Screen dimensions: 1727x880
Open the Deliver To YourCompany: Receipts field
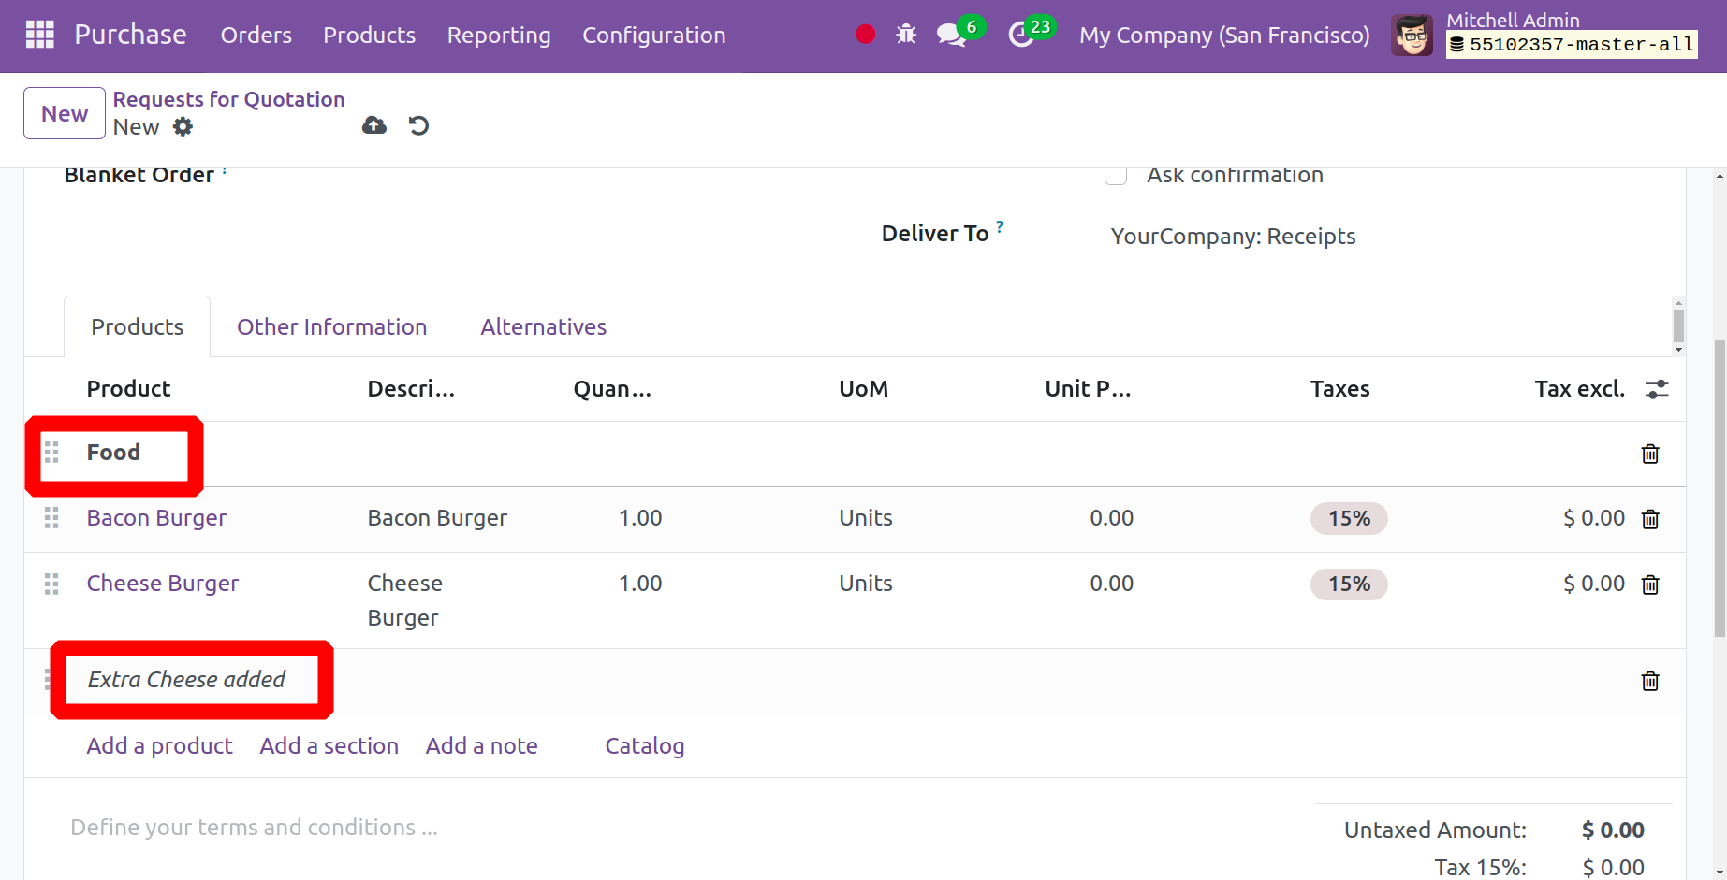[1233, 237]
